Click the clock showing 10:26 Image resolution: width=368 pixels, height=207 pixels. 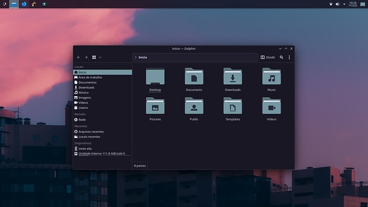point(353,4)
